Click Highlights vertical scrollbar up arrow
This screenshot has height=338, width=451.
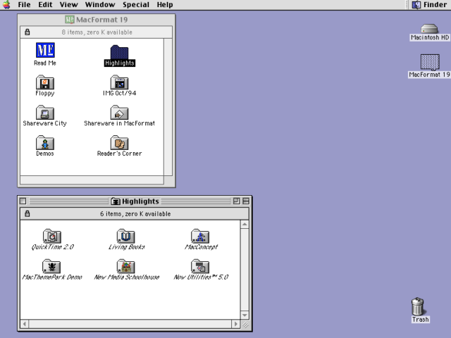click(245, 225)
